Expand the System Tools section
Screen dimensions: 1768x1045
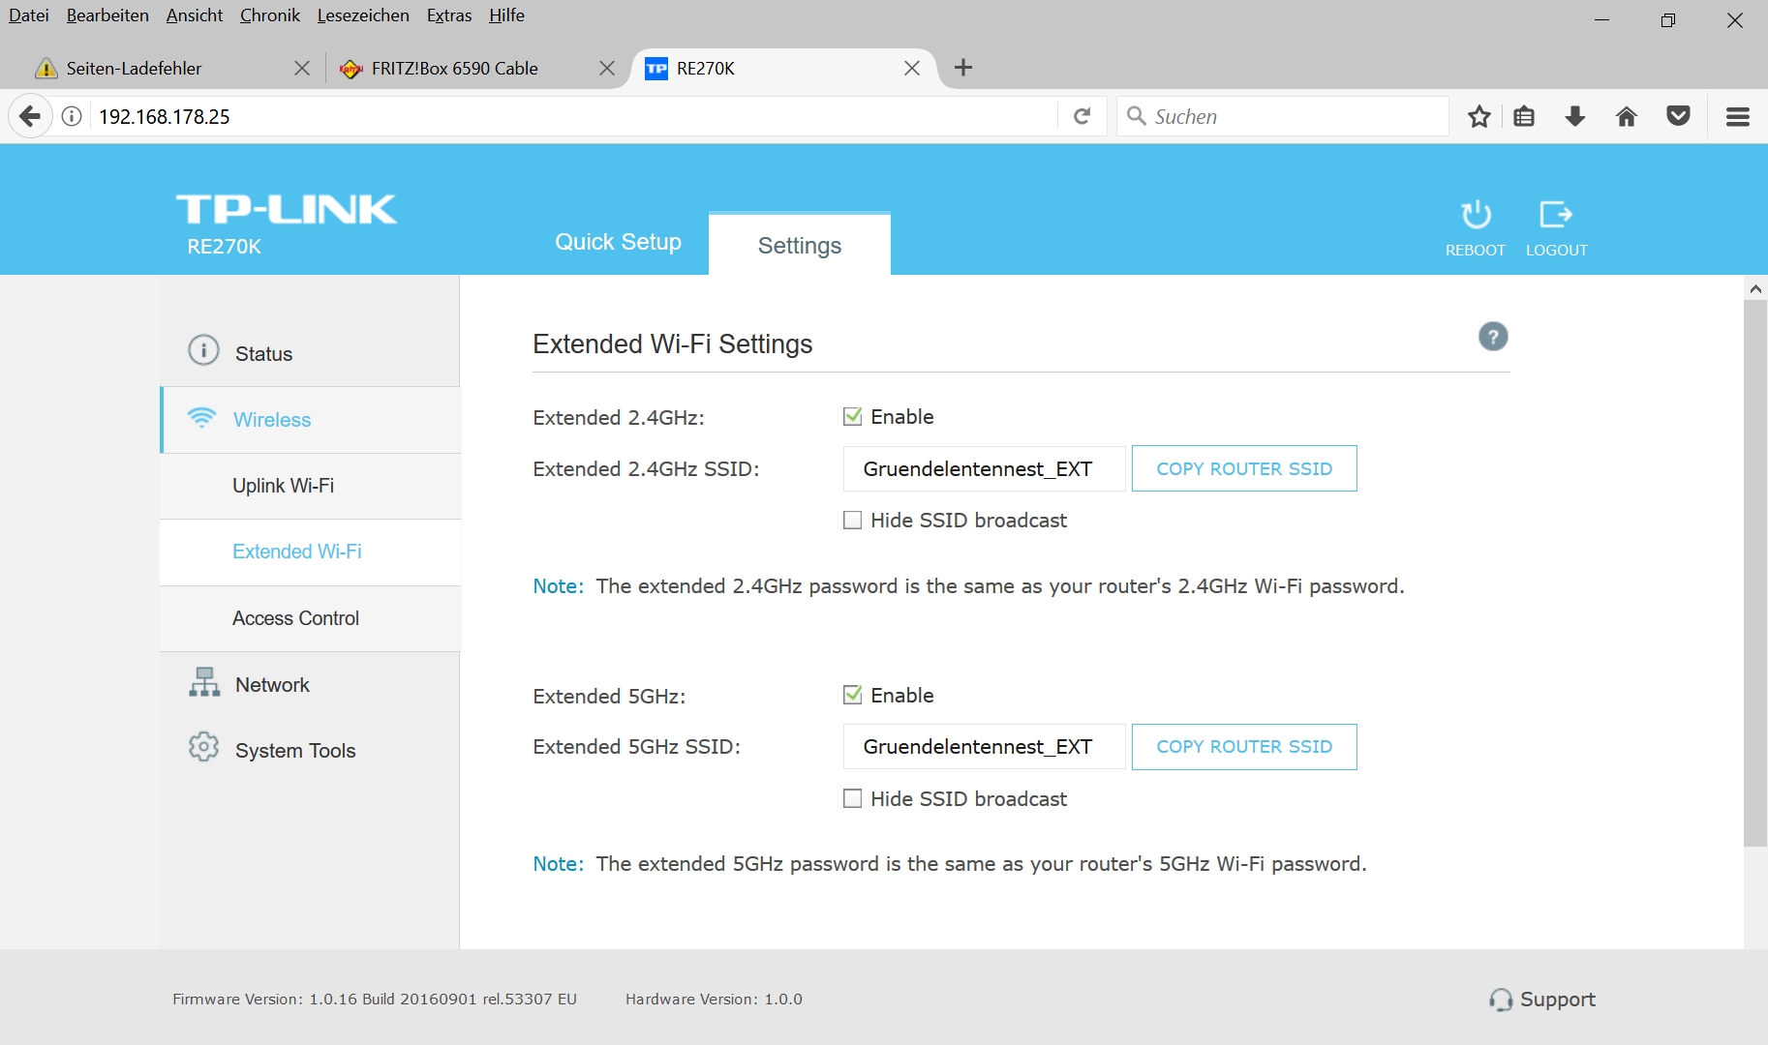[310, 751]
